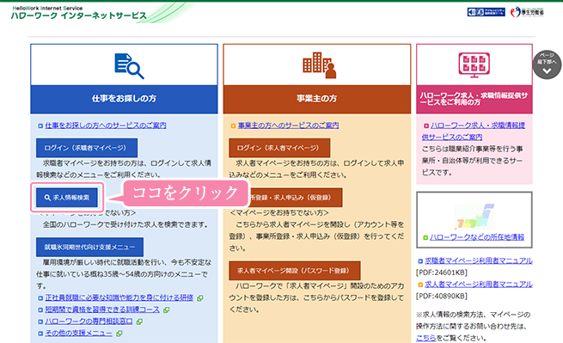563x343 pixels.
Task: Open 就職氷河期世代向け支援メニュー button
Action: [x=89, y=247]
